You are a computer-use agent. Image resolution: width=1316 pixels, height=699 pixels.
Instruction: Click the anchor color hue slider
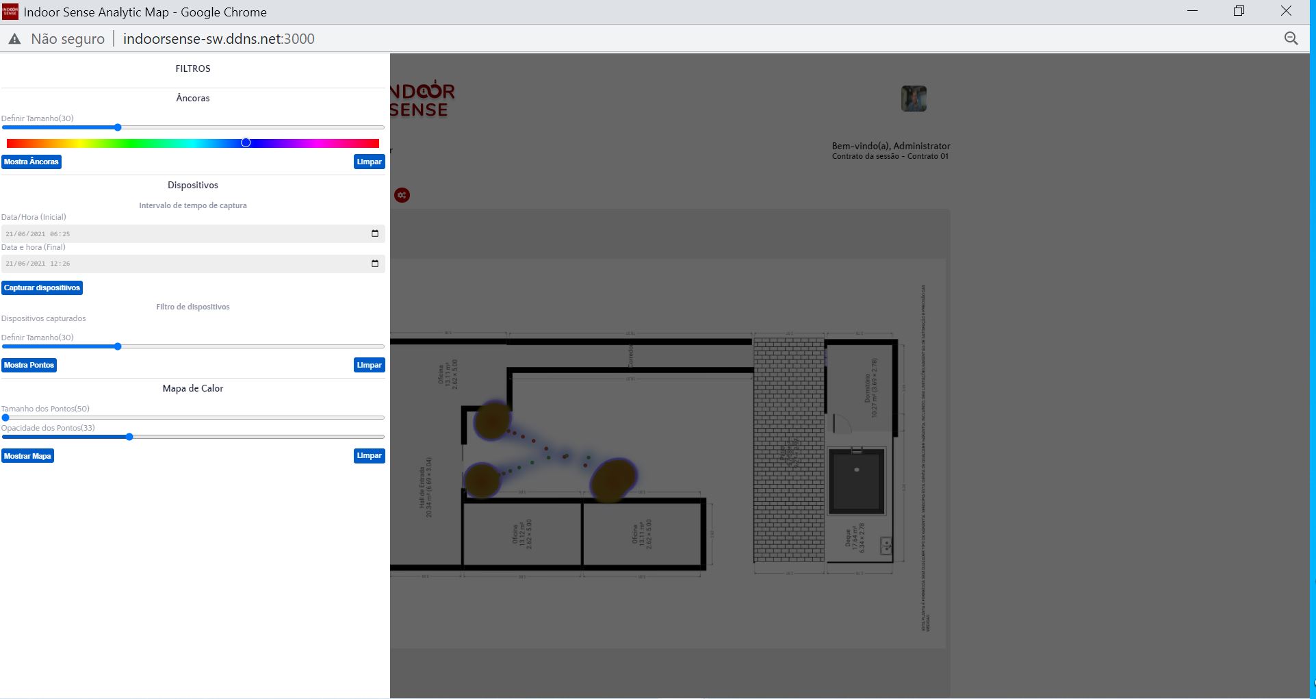point(193,143)
